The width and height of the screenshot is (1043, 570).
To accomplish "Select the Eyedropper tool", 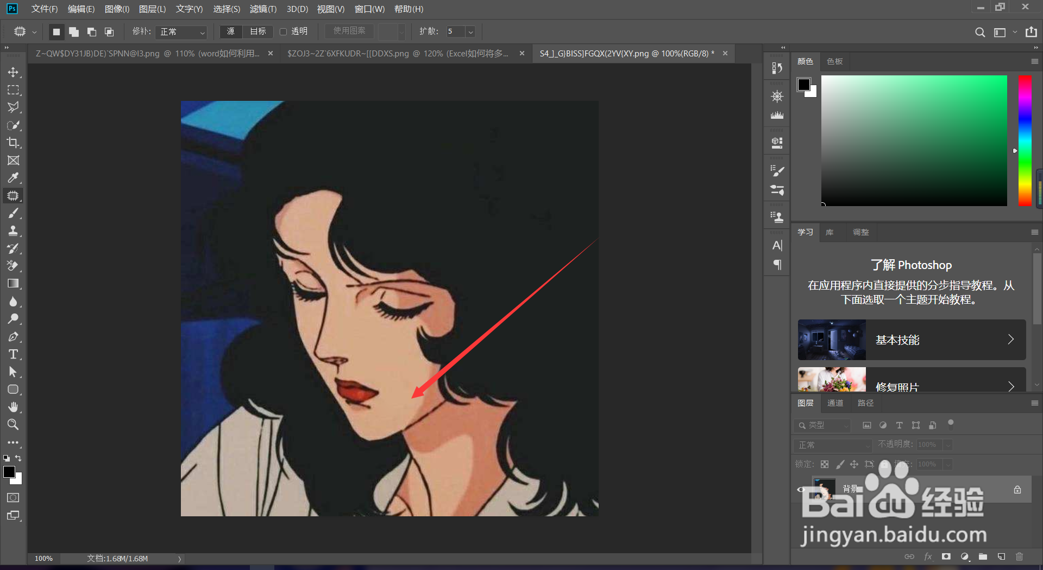I will (13, 178).
